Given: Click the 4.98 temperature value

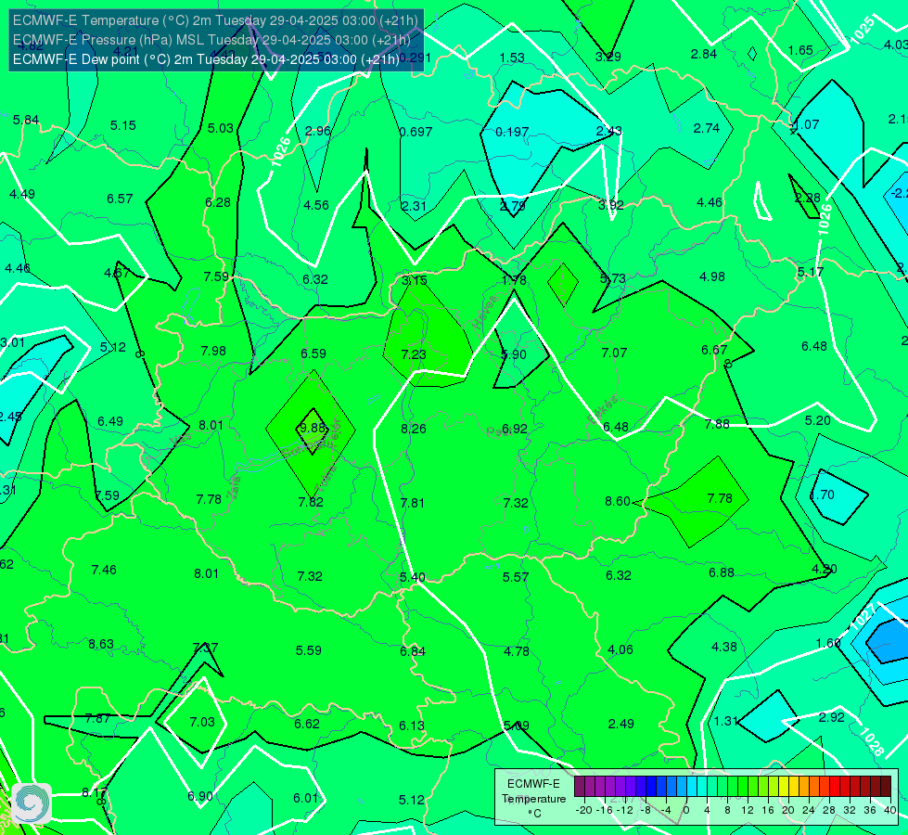Looking at the screenshot, I should (x=712, y=277).
